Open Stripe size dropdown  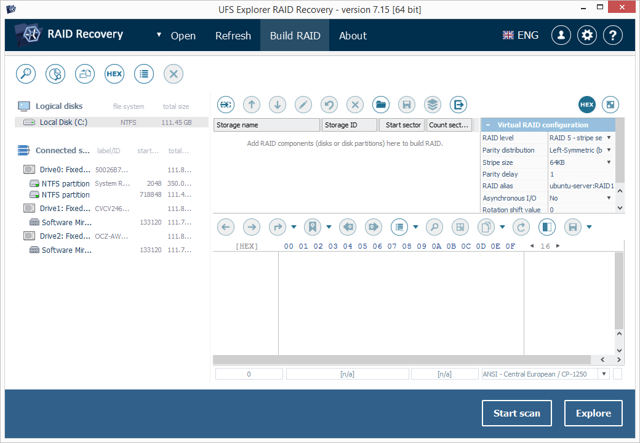609,162
